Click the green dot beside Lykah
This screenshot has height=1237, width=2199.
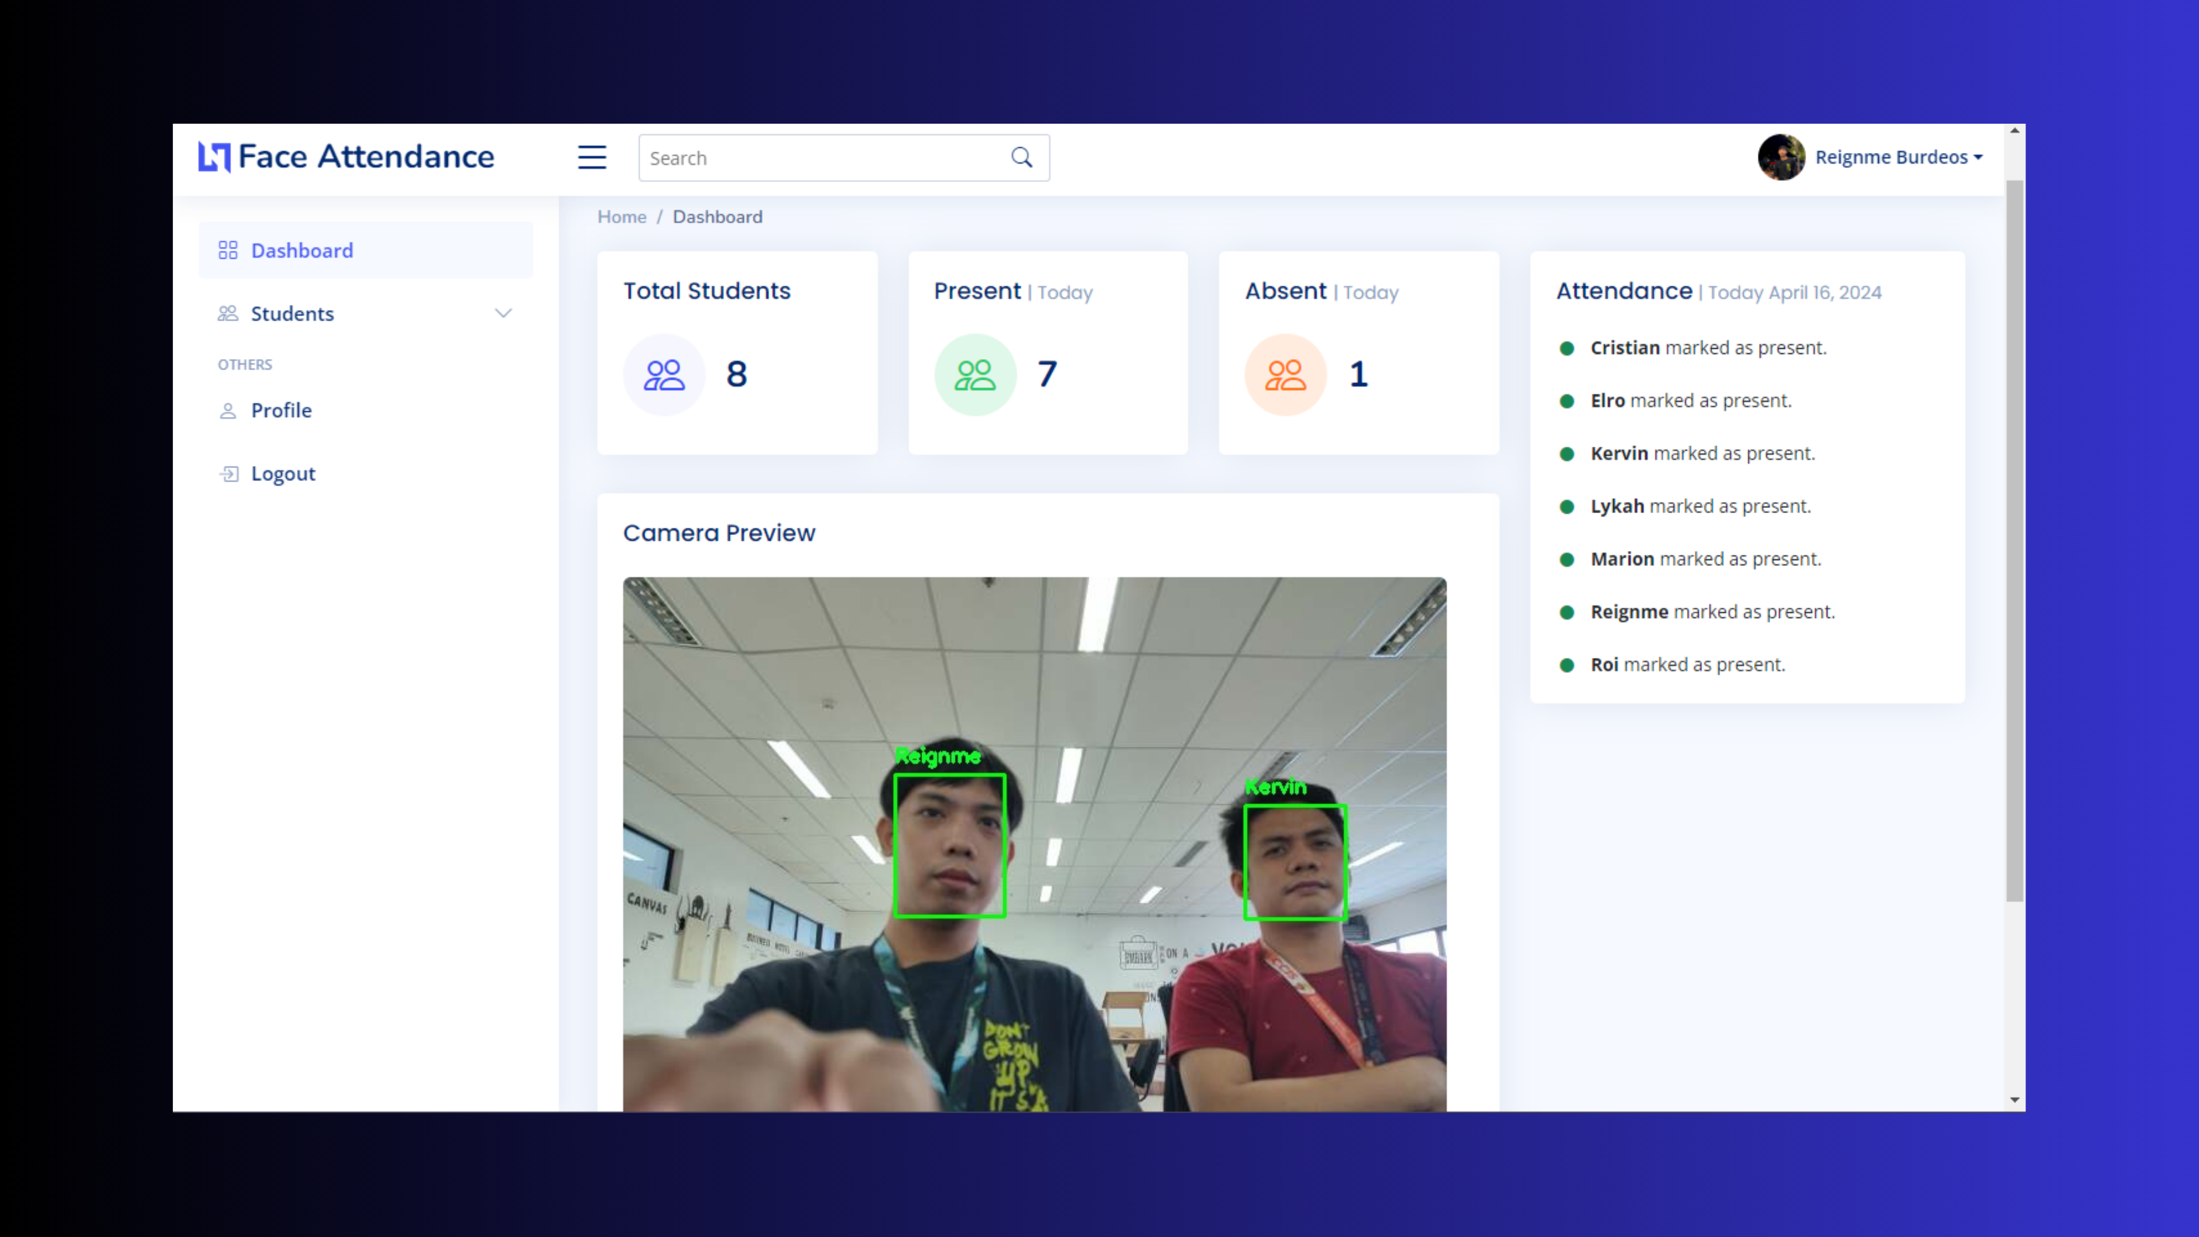(x=1567, y=506)
